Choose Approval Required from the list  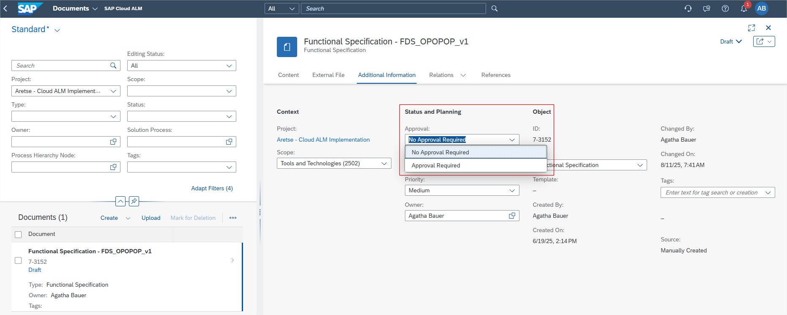point(436,165)
